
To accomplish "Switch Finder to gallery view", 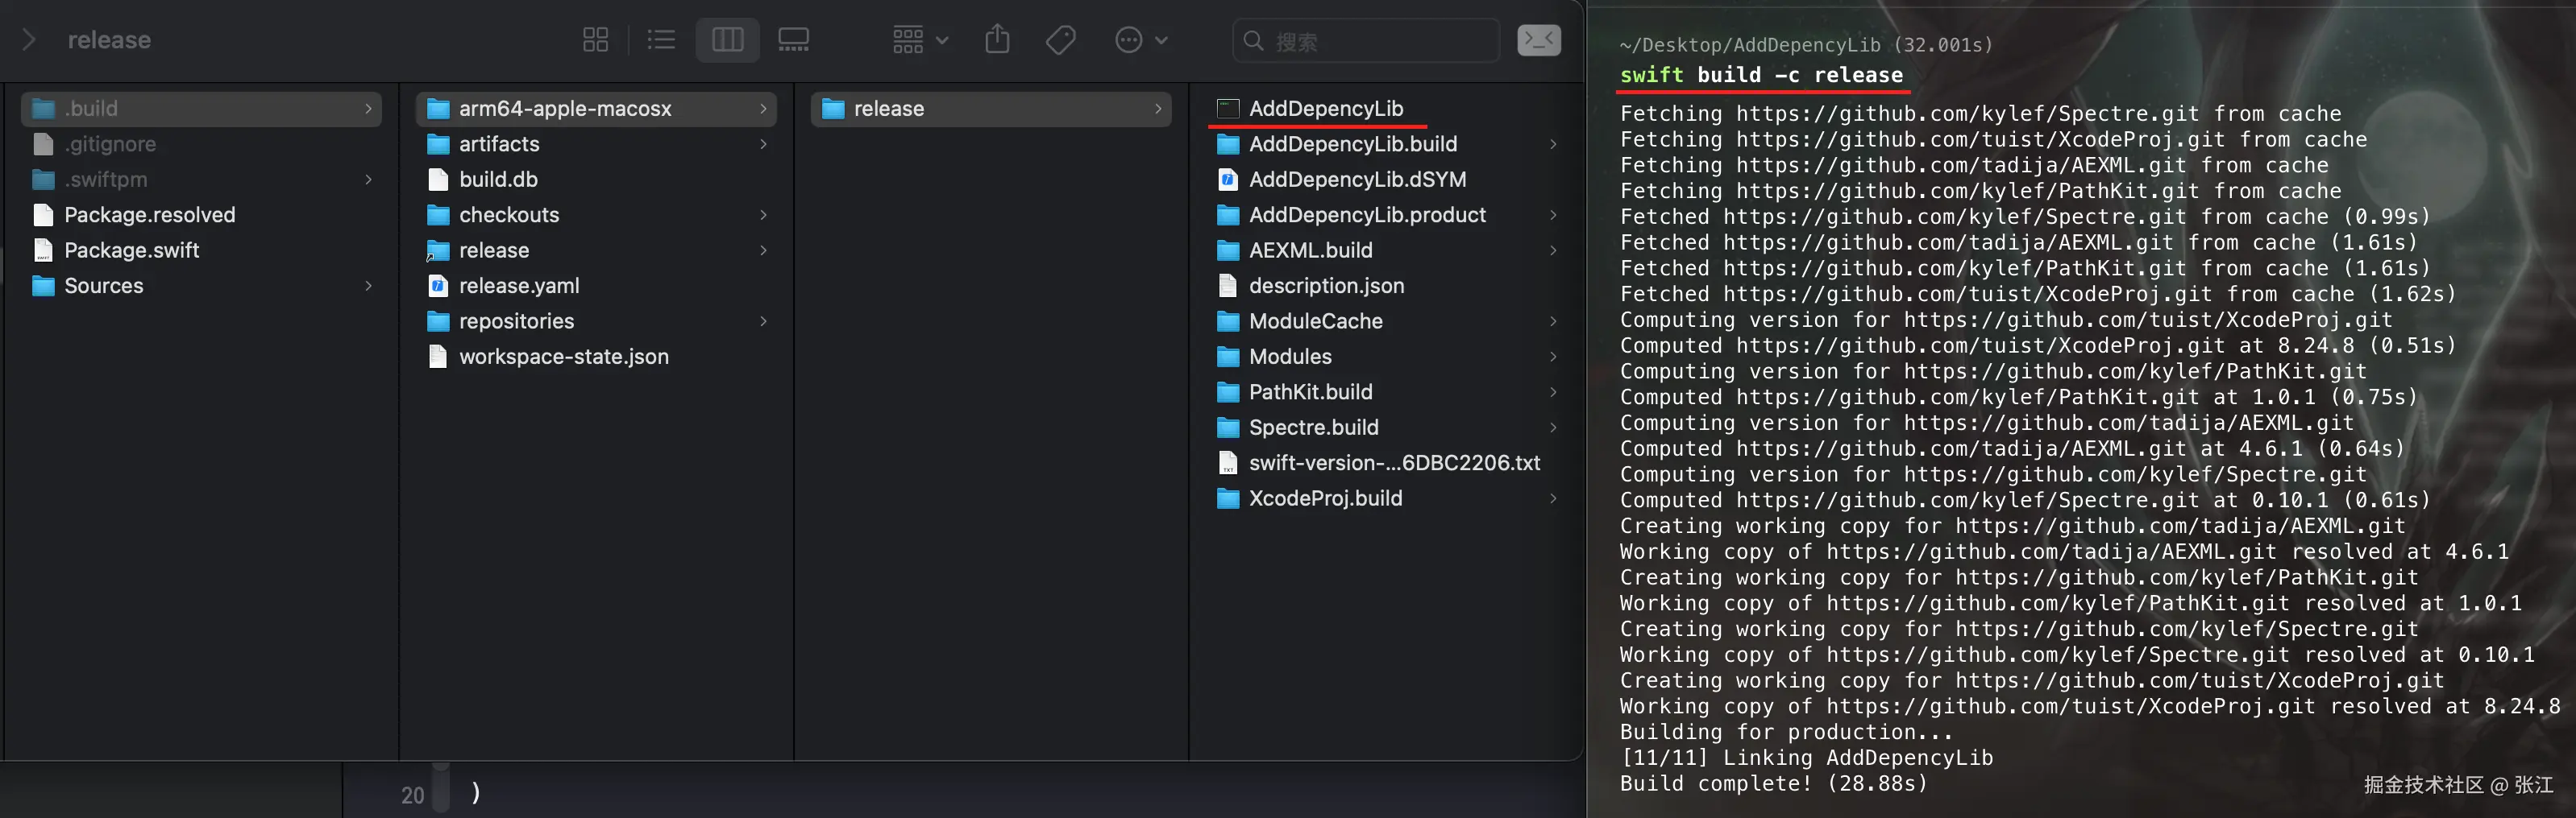I will pyautogui.click(x=793, y=40).
